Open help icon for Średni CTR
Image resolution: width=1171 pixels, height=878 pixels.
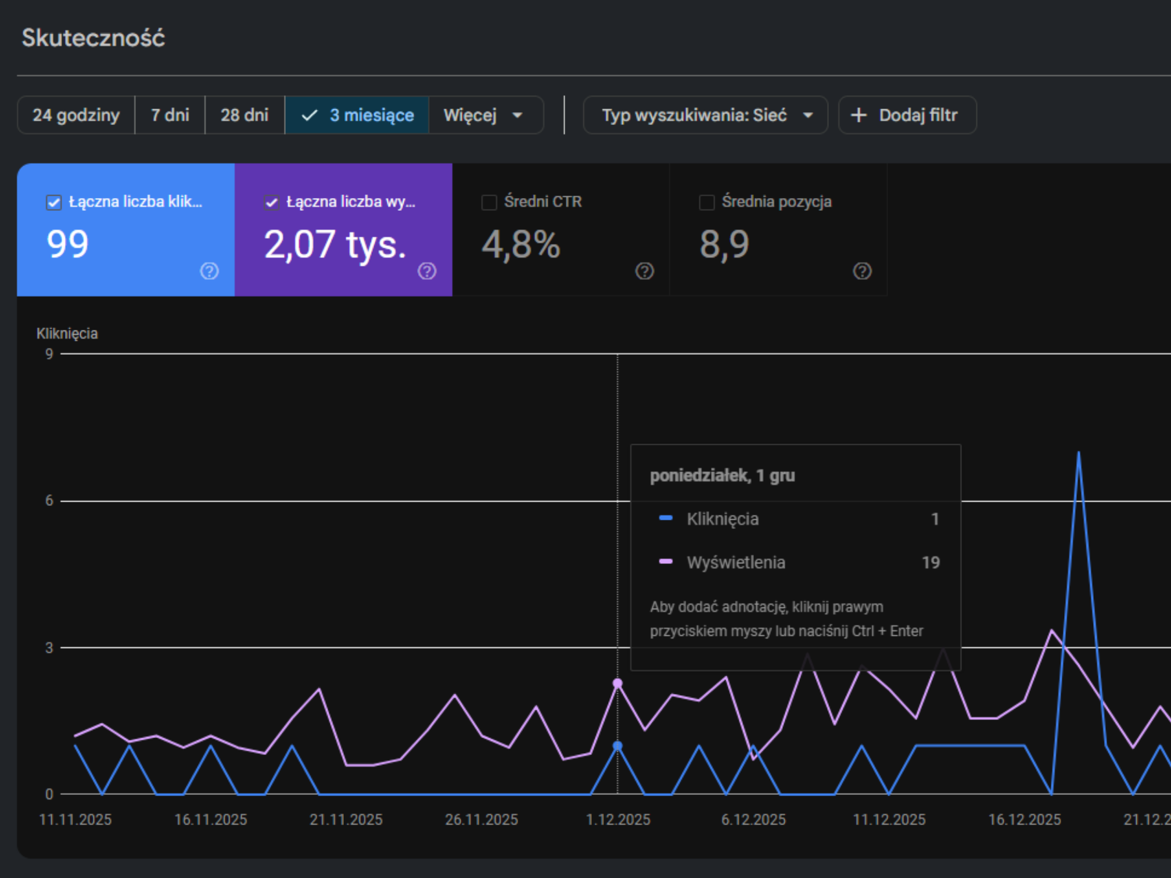644,271
